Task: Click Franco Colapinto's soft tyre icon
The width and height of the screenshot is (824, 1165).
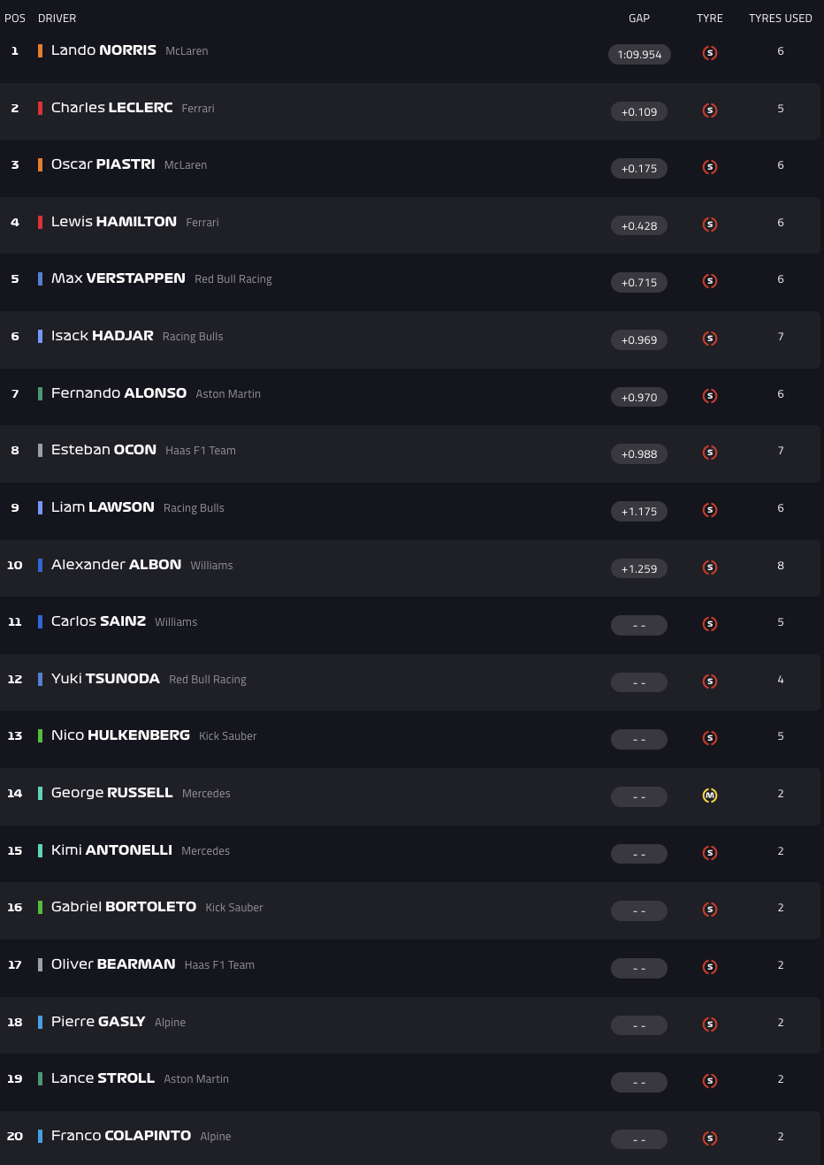Action: tap(709, 1138)
